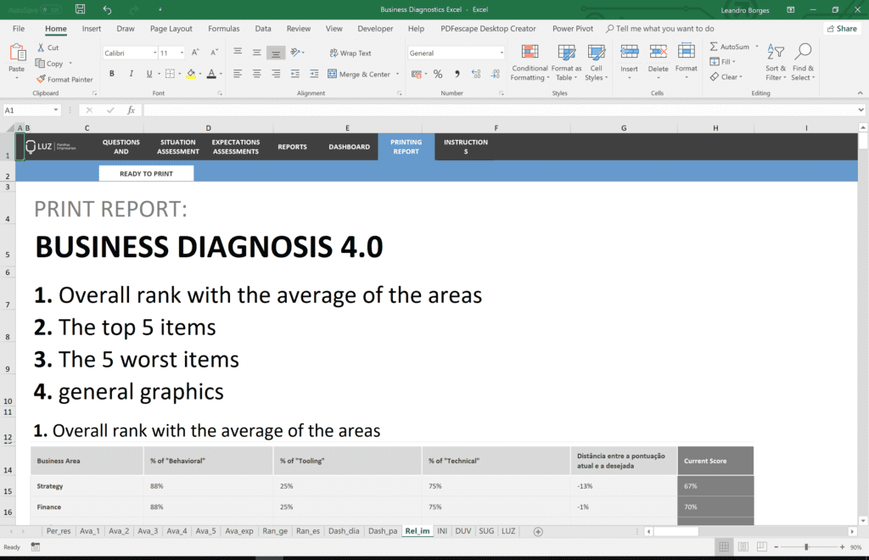The width and height of the screenshot is (869, 560).
Task: Adjust the zoom slider
Action: tap(807, 546)
